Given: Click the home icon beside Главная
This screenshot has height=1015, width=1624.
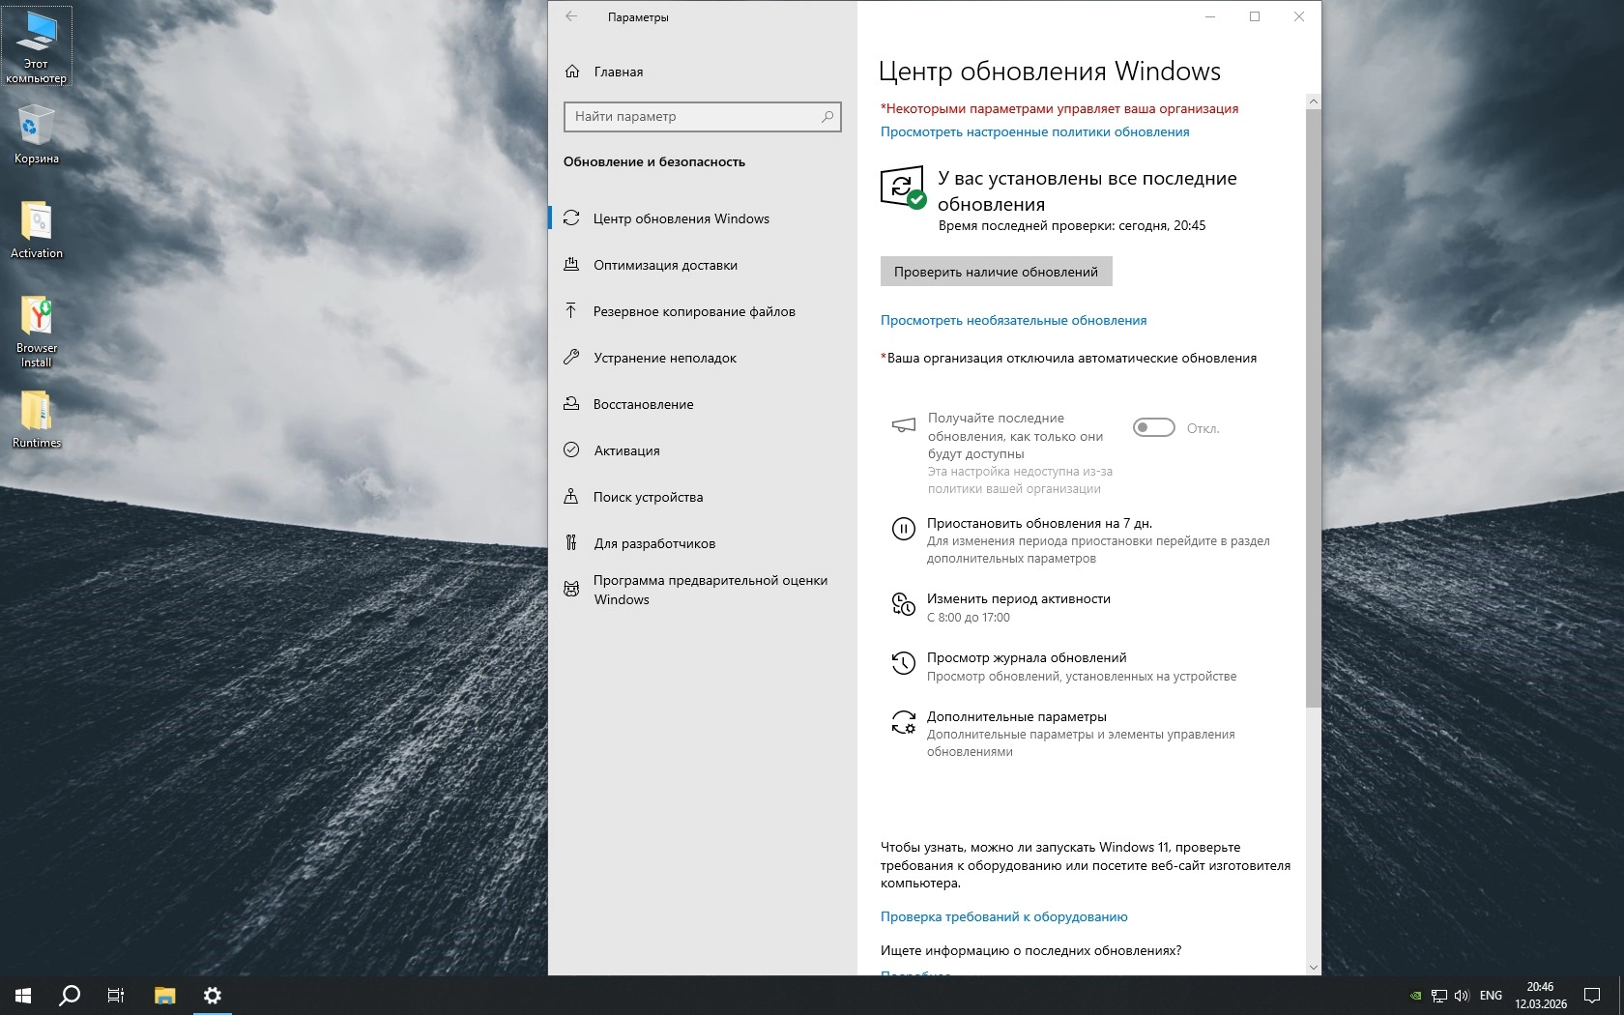Looking at the screenshot, I should tap(572, 72).
